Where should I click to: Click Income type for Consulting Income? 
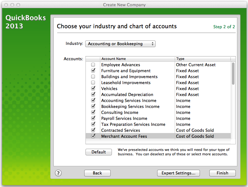pos(183,112)
